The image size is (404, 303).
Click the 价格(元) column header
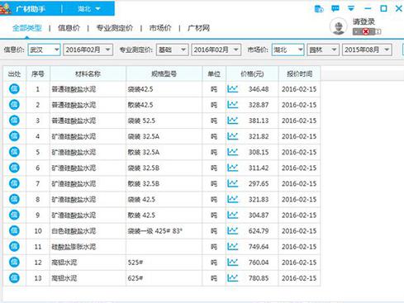(x=252, y=73)
